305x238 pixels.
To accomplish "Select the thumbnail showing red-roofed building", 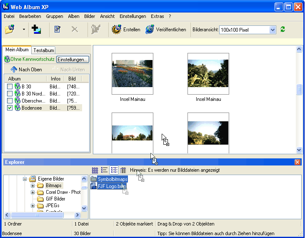I will [132, 133].
